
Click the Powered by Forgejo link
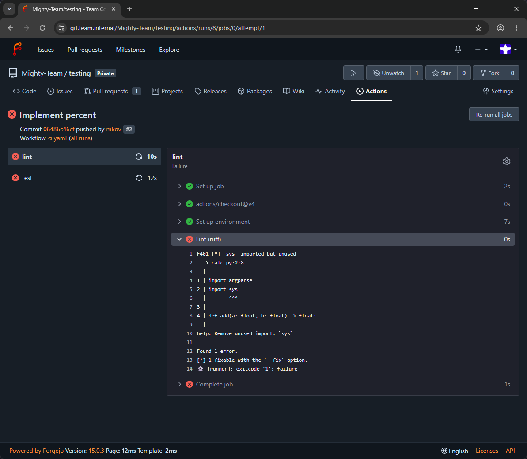click(x=36, y=451)
